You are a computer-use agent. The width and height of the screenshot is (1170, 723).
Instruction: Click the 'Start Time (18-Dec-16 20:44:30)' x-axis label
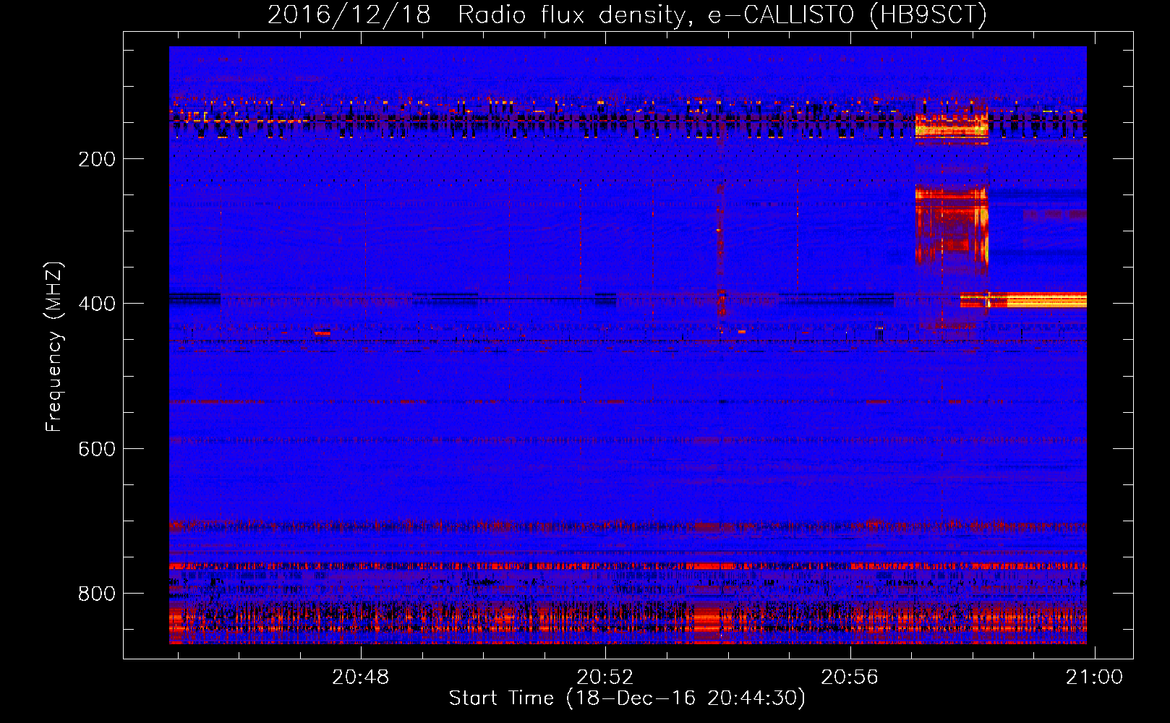[627, 698]
